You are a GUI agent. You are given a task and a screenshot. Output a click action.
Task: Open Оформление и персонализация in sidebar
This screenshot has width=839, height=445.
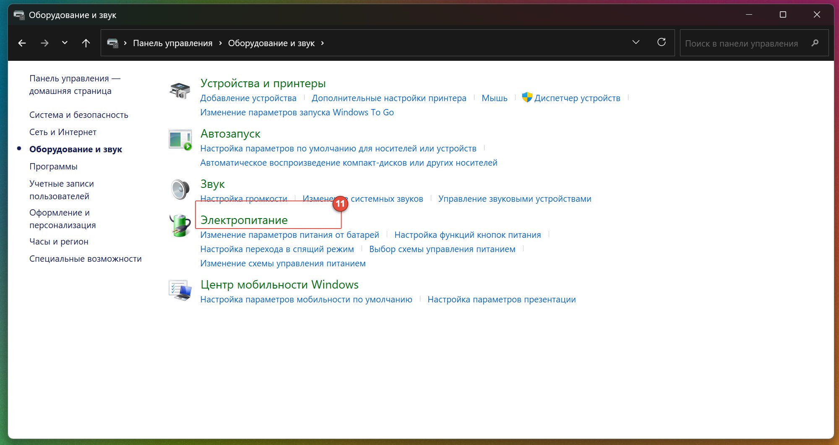(x=63, y=219)
